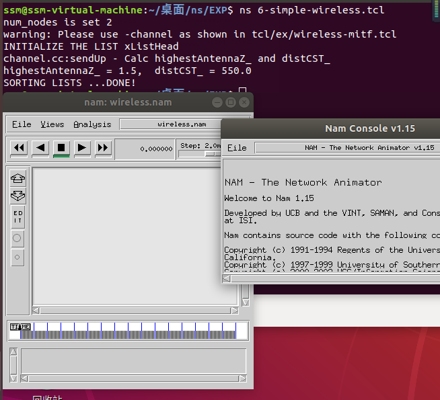The image size is (440, 400).
Task: Click the wireless.nam title field
Action: tap(170, 124)
